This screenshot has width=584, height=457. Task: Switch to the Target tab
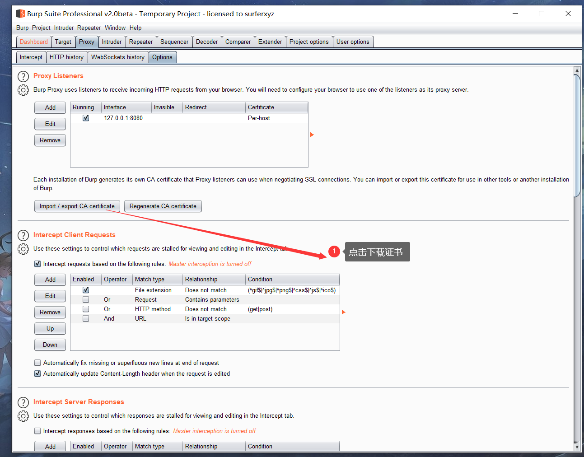[x=63, y=42]
